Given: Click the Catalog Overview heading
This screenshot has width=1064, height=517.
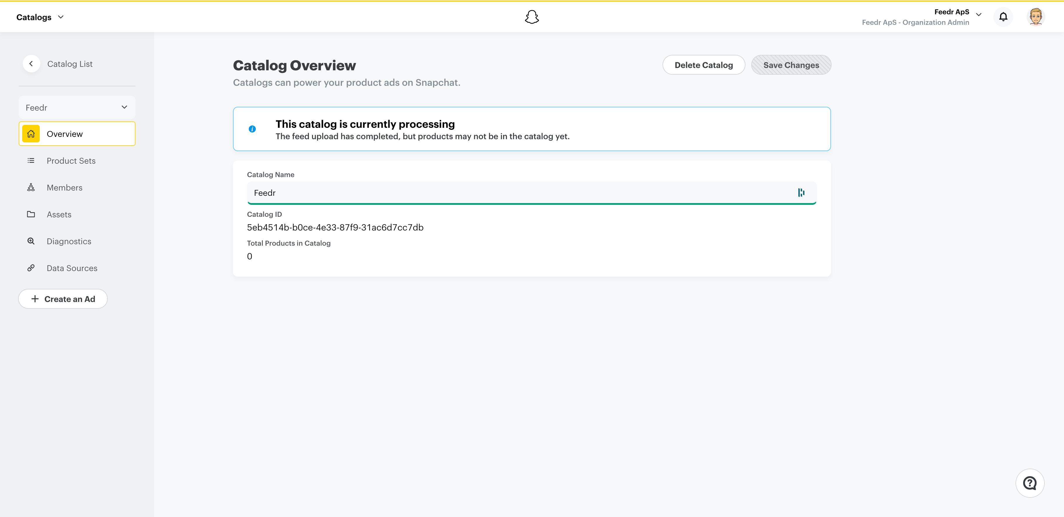Looking at the screenshot, I should (294, 65).
